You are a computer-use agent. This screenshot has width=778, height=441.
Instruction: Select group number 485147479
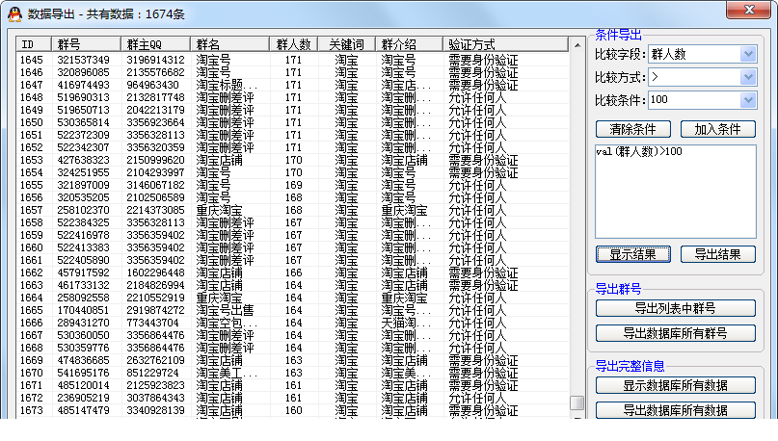83,410
